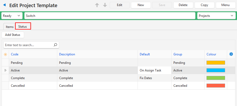Open the Menu button
237x106 pixels.
(x=225, y=5)
